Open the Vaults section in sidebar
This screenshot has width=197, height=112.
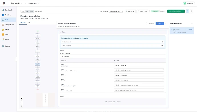click(x=8, y=30)
